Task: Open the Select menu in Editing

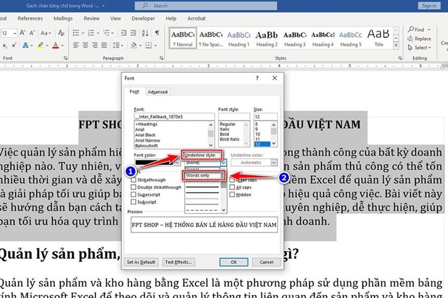Action: click(418, 48)
